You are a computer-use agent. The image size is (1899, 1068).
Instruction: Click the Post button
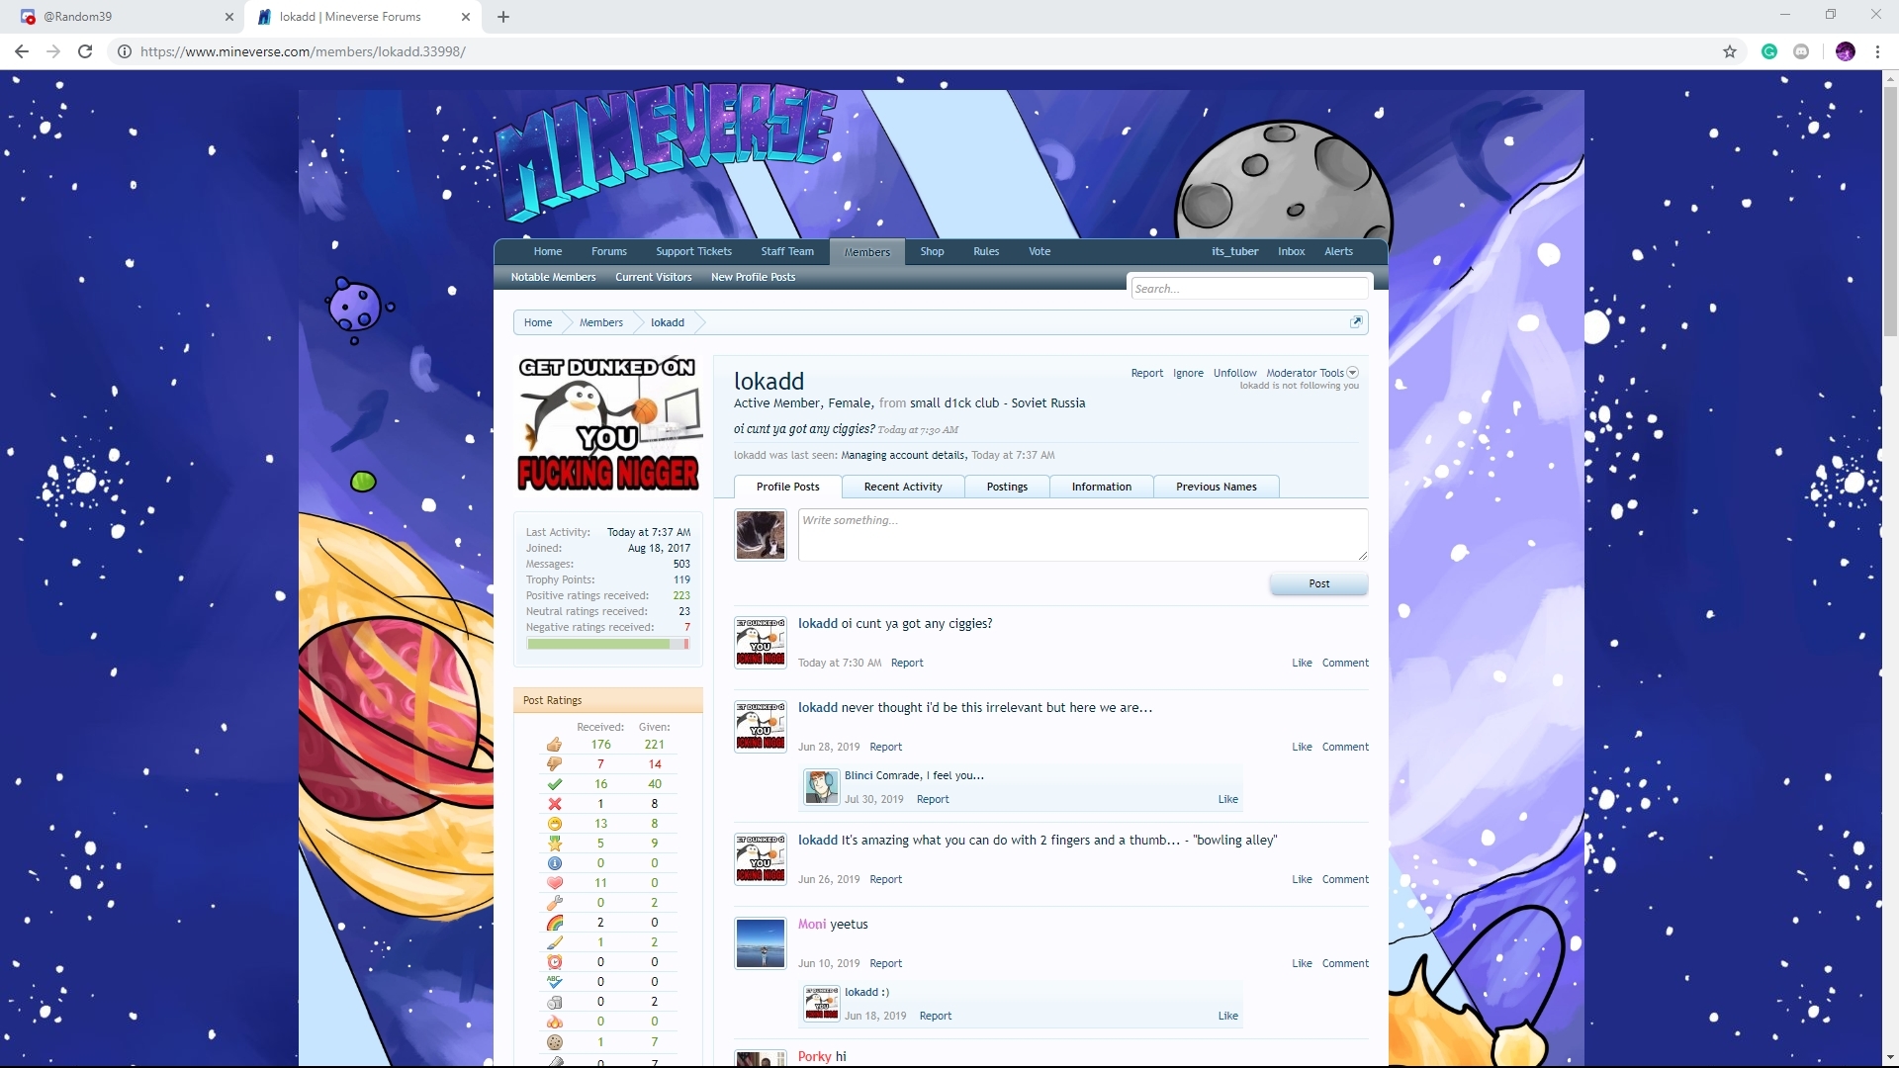tap(1318, 583)
